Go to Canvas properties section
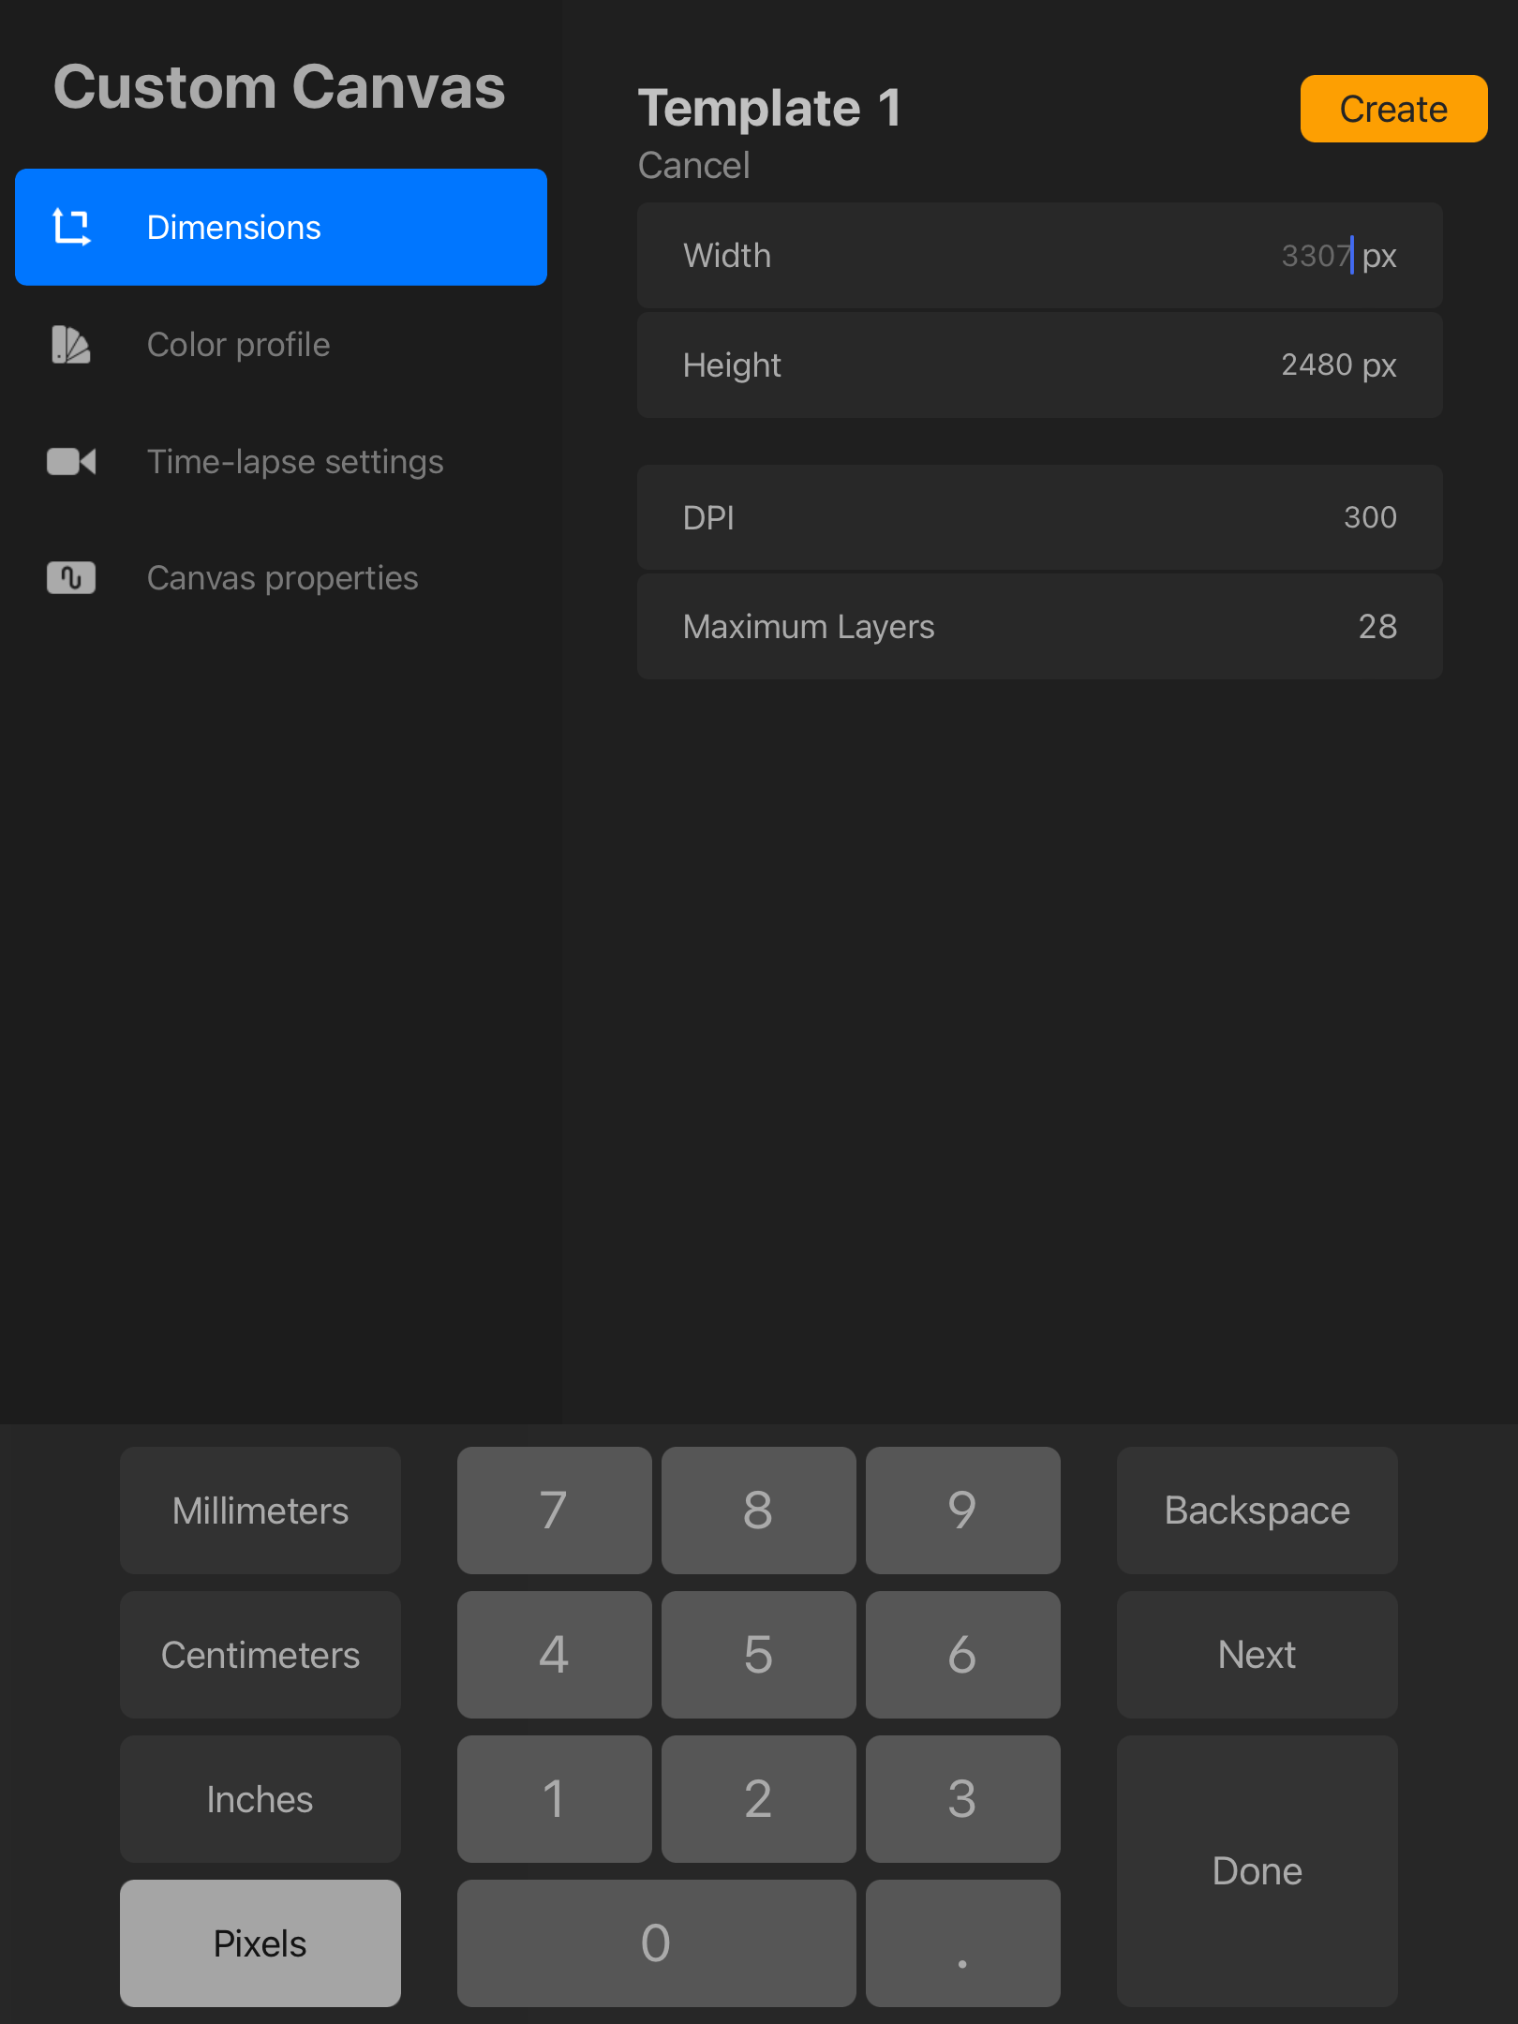 (x=282, y=578)
